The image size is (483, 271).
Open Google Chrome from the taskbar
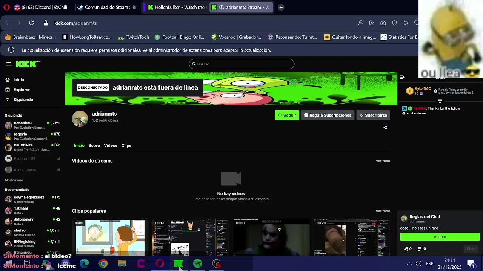[103, 264]
